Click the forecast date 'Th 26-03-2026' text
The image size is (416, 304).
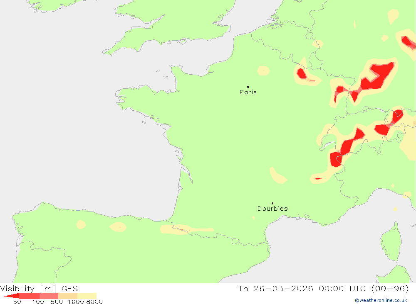275,288
